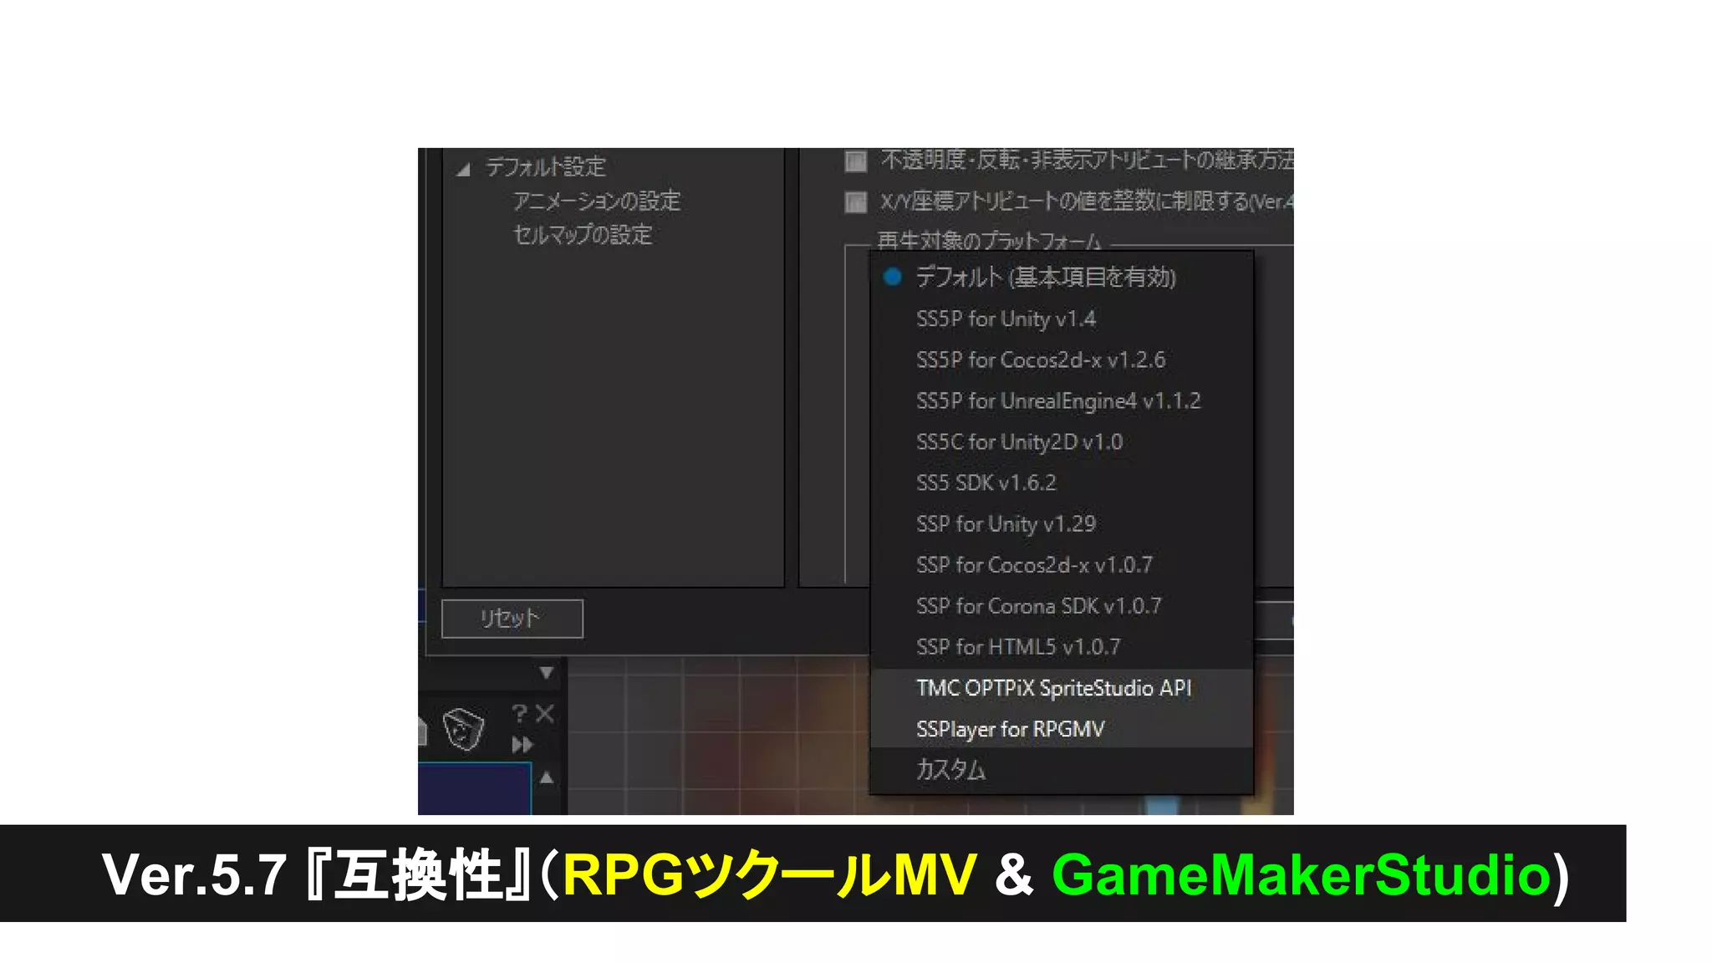The width and height of the screenshot is (1712, 963).
Task: Pick SSP for Corona SDK v1.0.7
Action: (x=1062, y=605)
